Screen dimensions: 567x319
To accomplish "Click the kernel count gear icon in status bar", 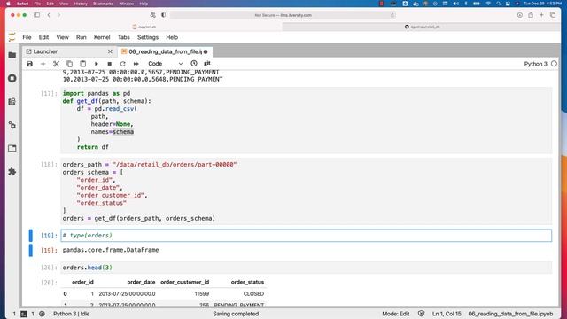I will (x=42, y=314).
